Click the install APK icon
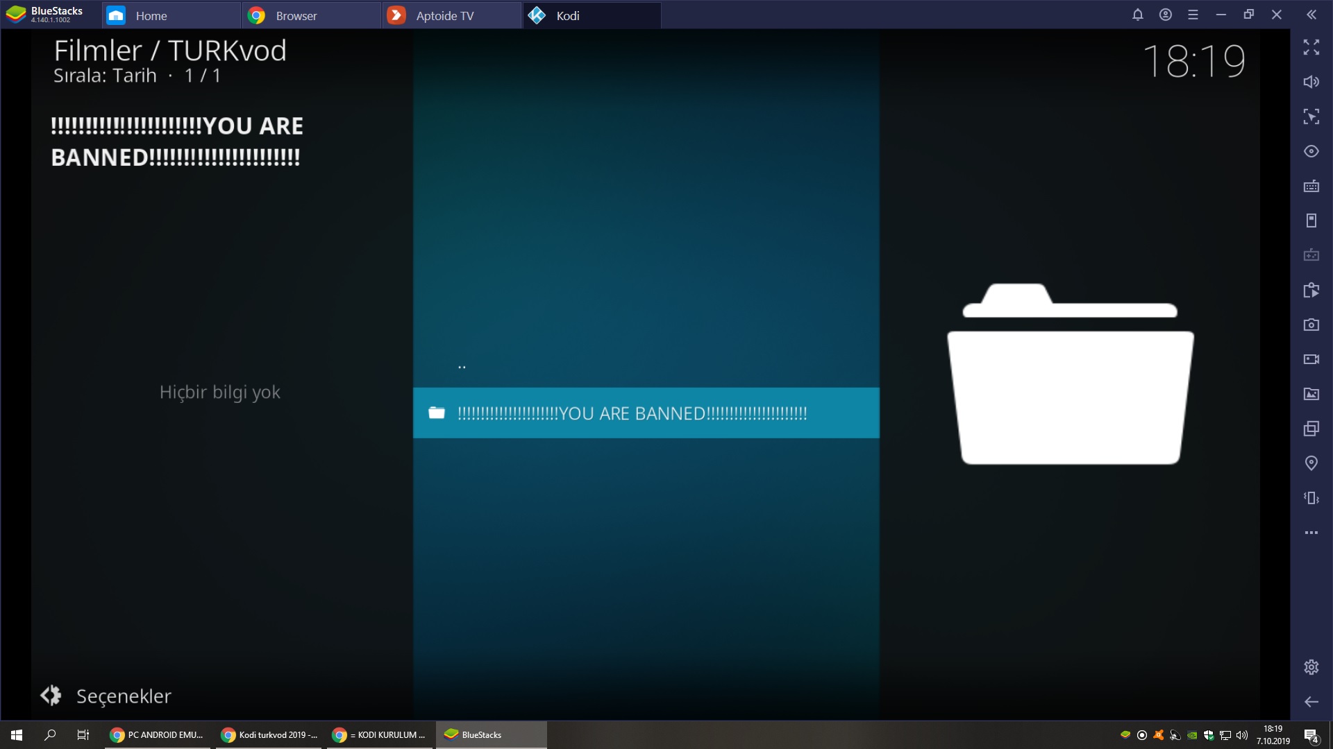This screenshot has height=749, width=1333. click(1311, 290)
